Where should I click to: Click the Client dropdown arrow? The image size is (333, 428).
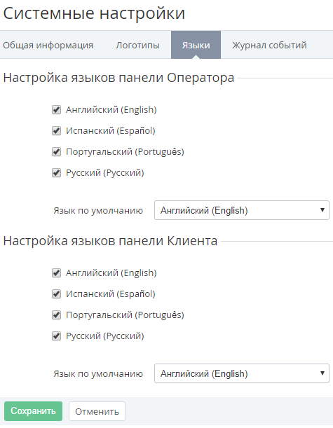(x=322, y=373)
